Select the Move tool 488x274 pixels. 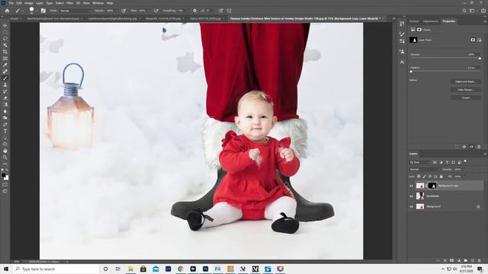coord(5,25)
